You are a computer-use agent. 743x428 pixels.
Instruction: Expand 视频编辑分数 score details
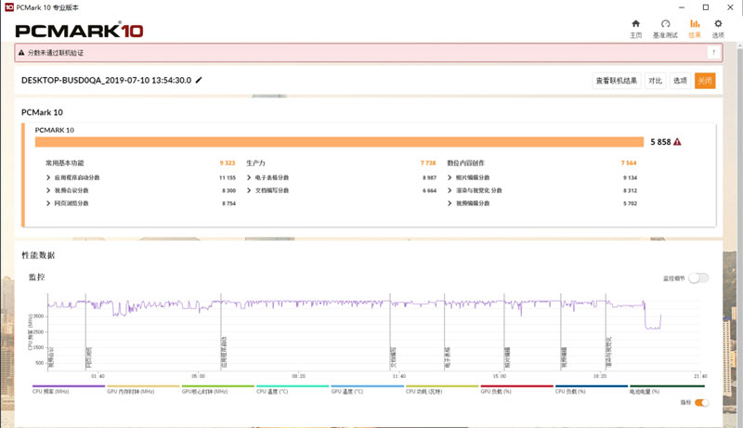(450, 203)
